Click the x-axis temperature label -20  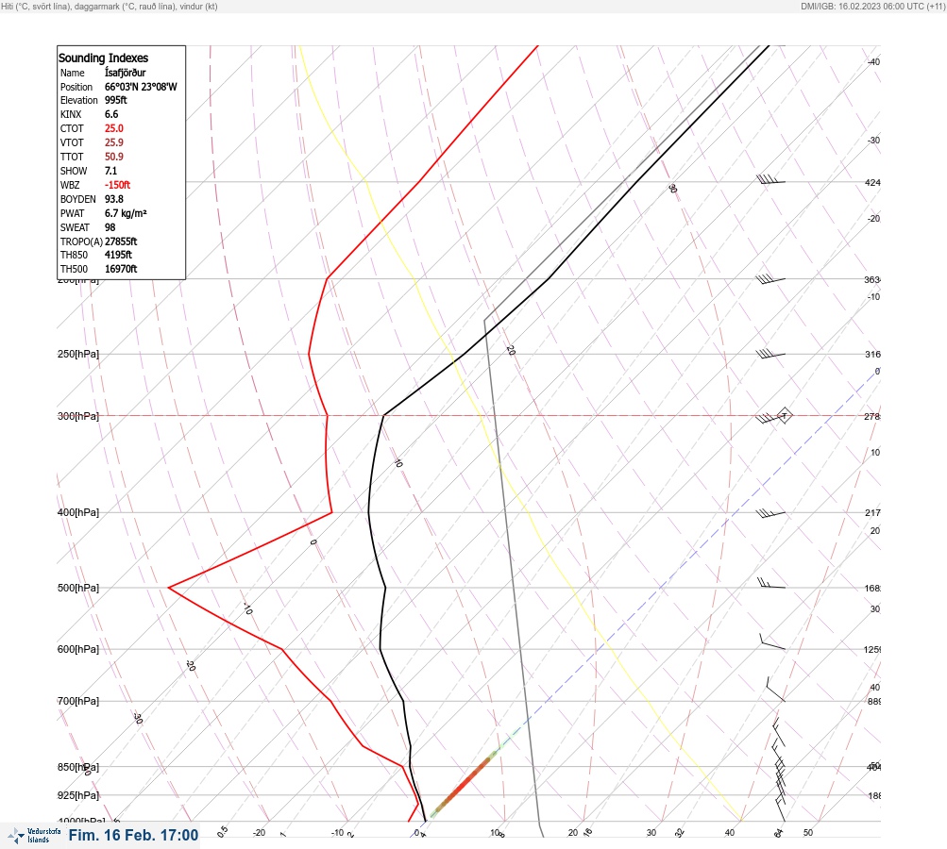(259, 833)
